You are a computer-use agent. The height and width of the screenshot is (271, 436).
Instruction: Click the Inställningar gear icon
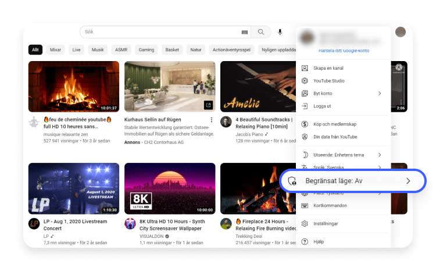(305, 224)
